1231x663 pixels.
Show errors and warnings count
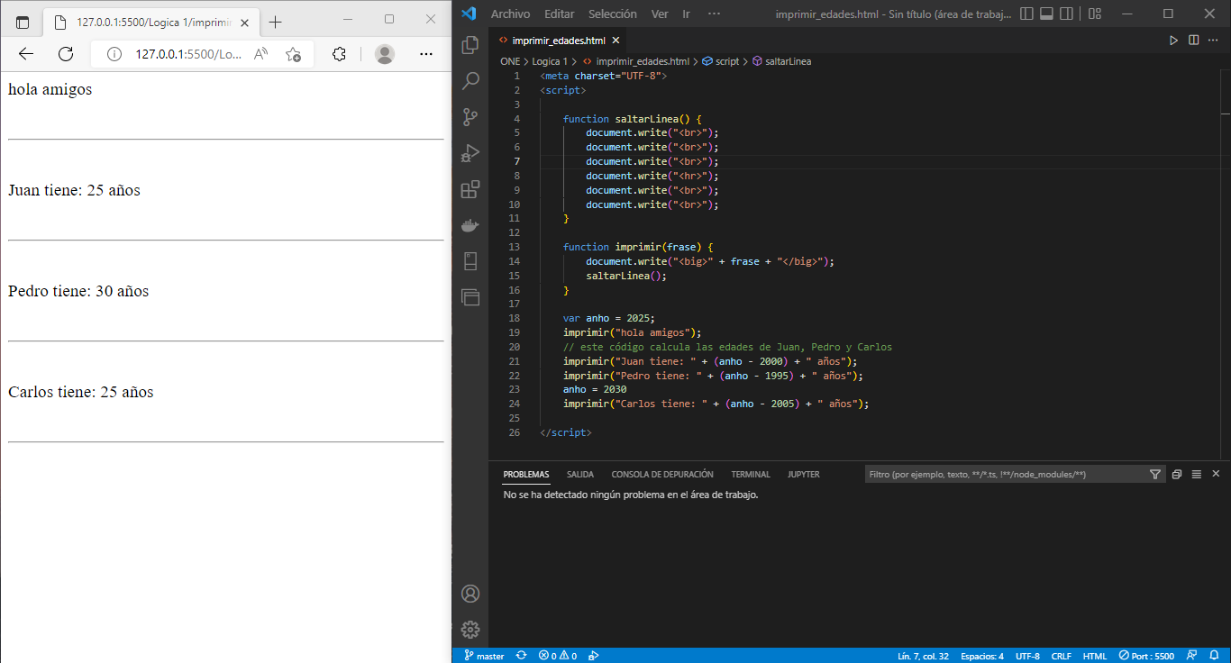pos(557,656)
